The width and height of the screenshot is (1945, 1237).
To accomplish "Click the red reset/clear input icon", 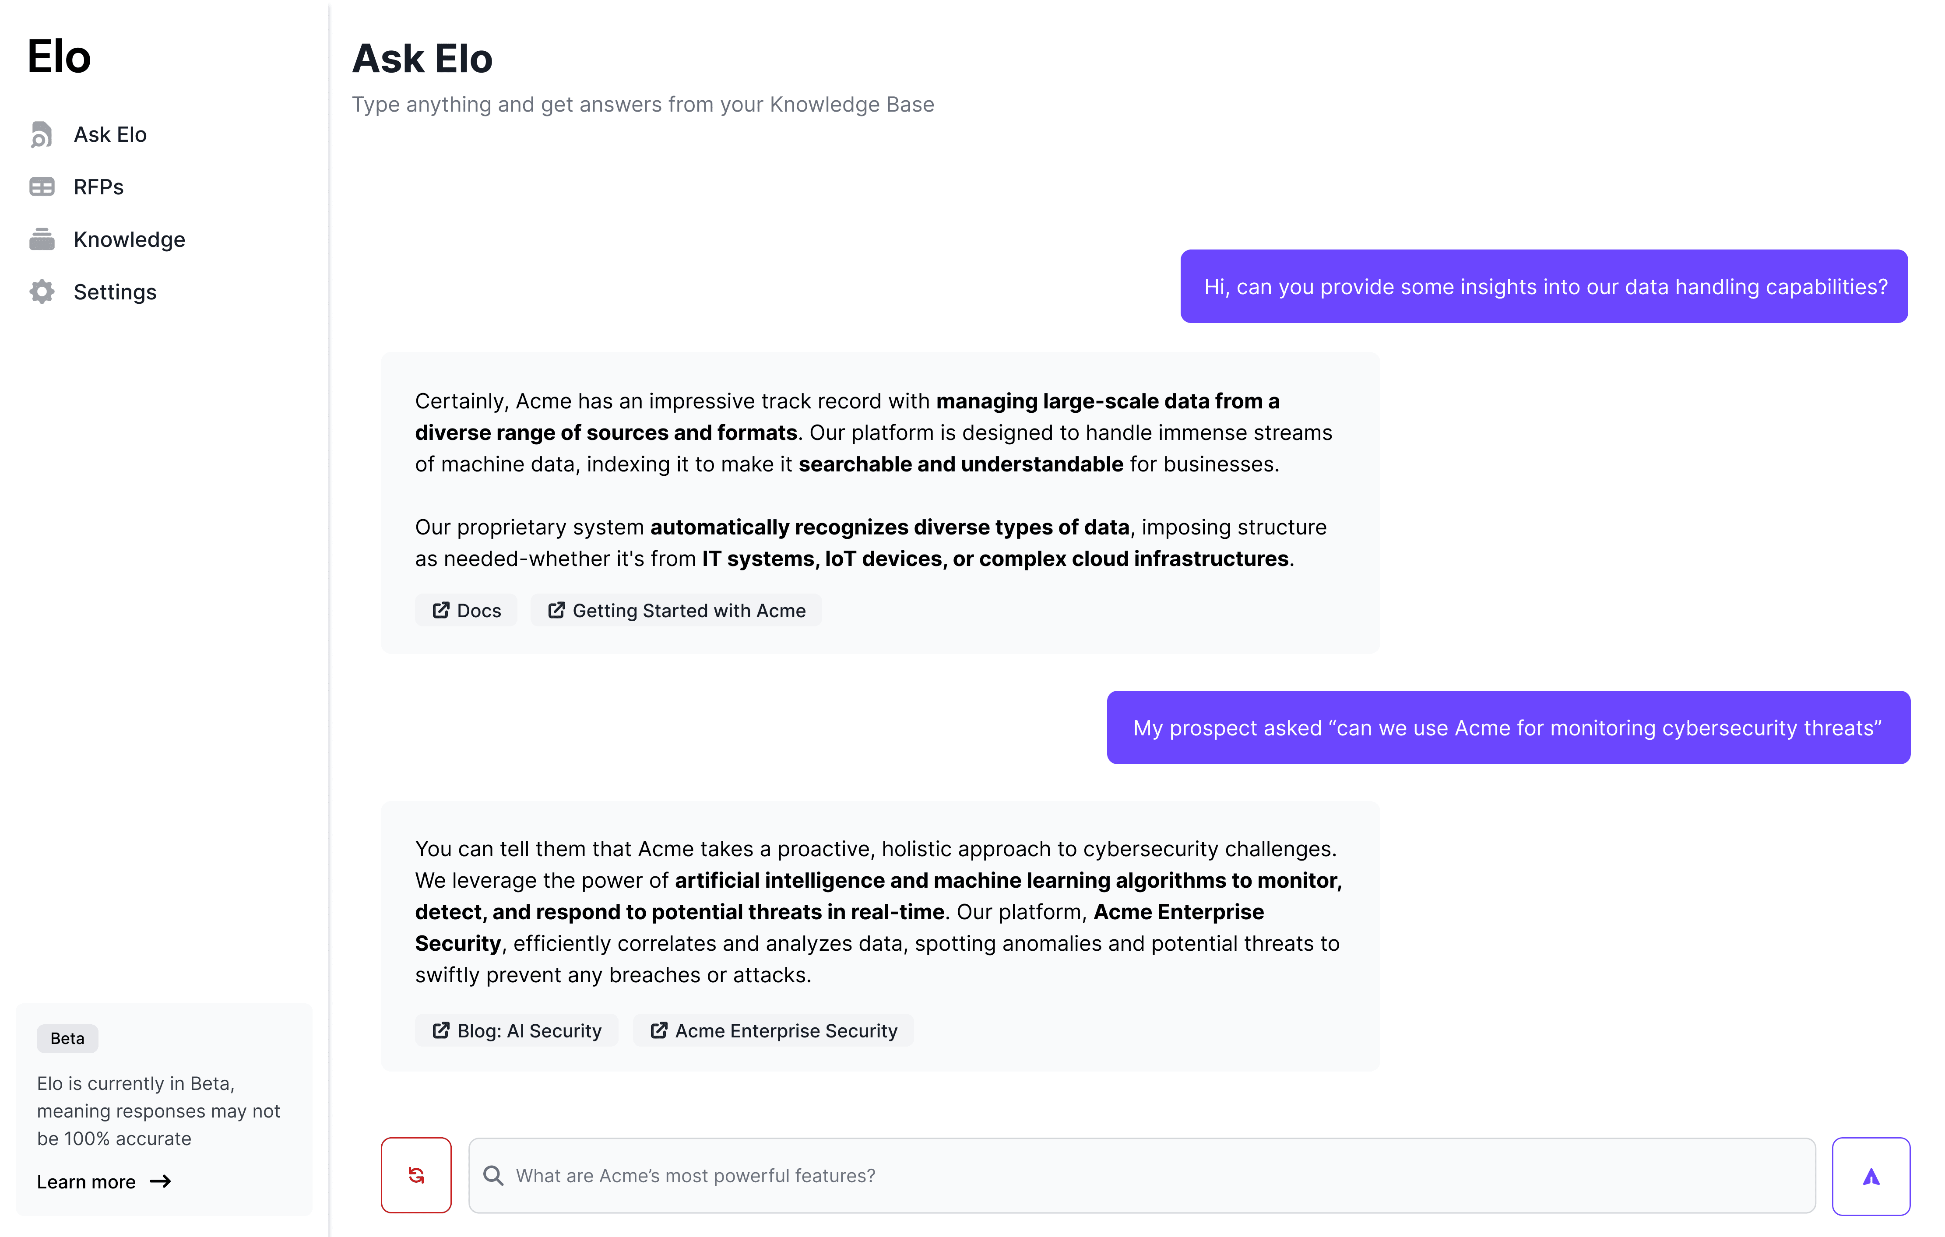I will (x=417, y=1175).
